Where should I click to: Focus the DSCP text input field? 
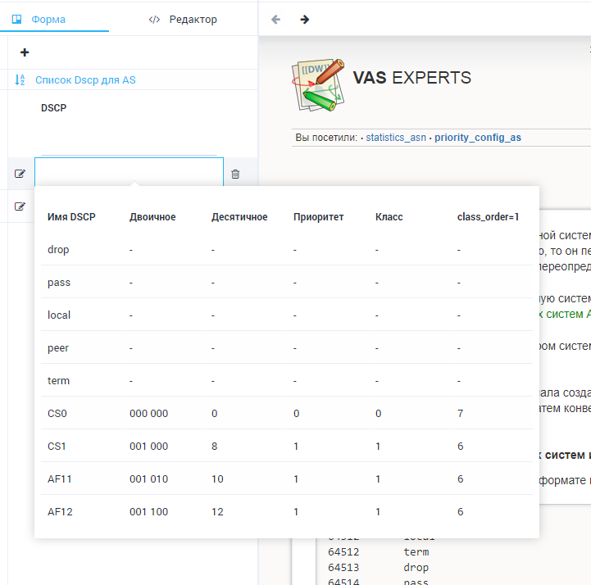click(129, 172)
